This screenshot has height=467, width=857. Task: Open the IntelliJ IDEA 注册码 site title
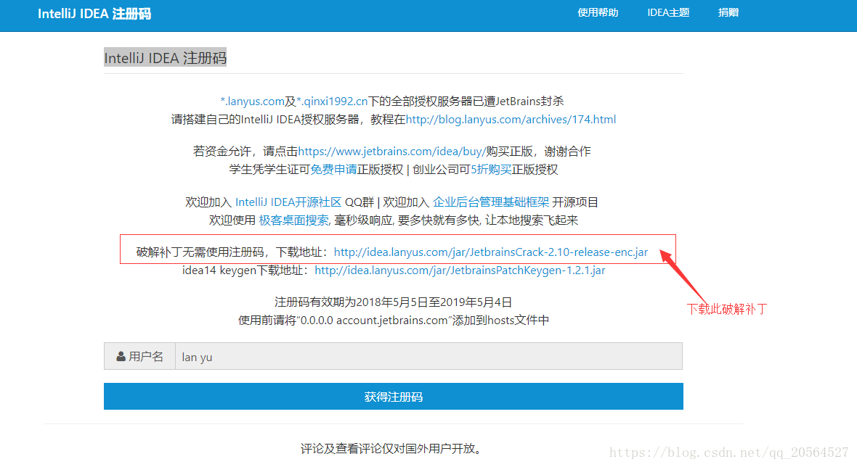(x=94, y=14)
